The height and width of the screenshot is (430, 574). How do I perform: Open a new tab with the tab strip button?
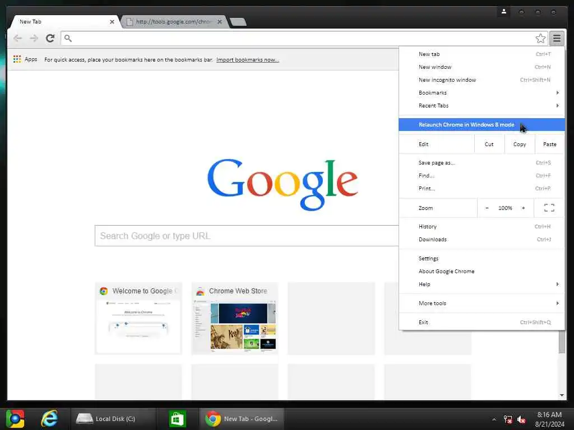coord(238,22)
